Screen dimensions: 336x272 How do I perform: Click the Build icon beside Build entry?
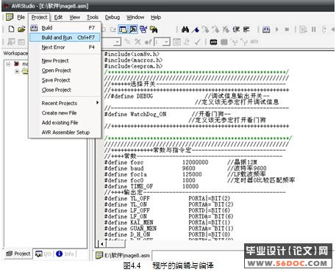click(34, 28)
